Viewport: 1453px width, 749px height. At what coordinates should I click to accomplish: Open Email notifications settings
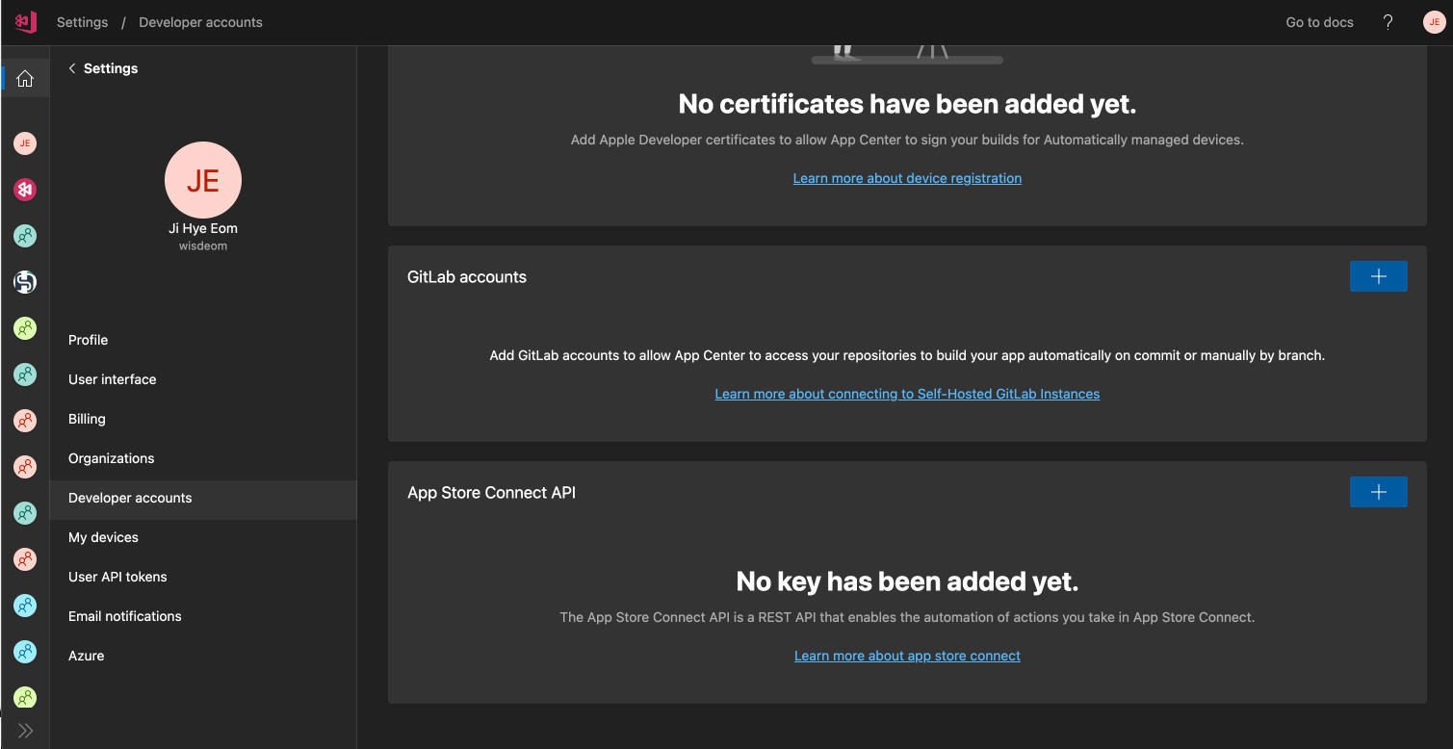click(203, 616)
